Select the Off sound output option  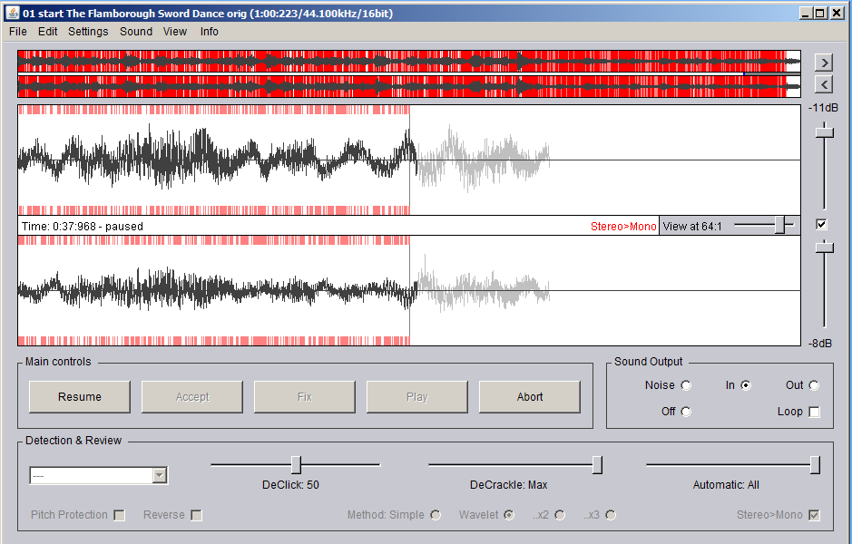tap(686, 412)
